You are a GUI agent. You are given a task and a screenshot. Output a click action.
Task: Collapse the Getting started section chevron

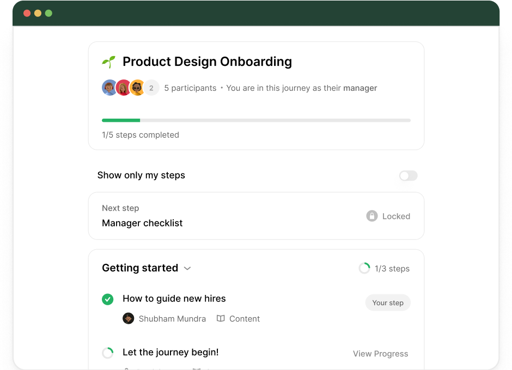tap(187, 268)
